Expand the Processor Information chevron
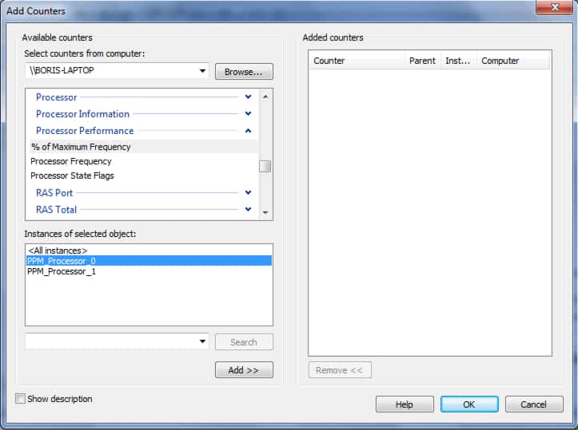The image size is (578, 430). (x=248, y=114)
